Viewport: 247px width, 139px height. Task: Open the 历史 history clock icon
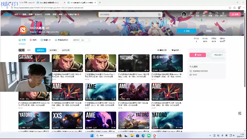point(217,14)
